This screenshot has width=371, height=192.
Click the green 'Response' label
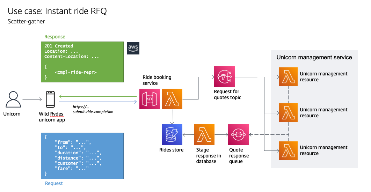pos(54,37)
